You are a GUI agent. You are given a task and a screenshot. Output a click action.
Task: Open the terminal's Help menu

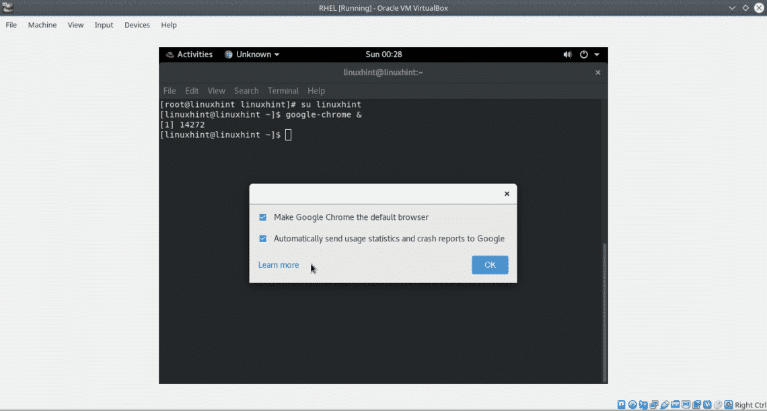coord(316,91)
